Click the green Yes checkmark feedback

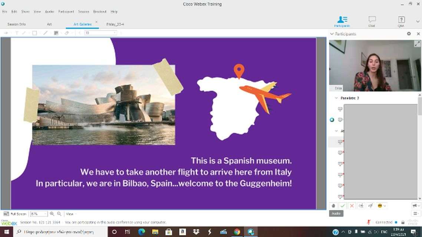pyautogui.click(x=343, y=206)
